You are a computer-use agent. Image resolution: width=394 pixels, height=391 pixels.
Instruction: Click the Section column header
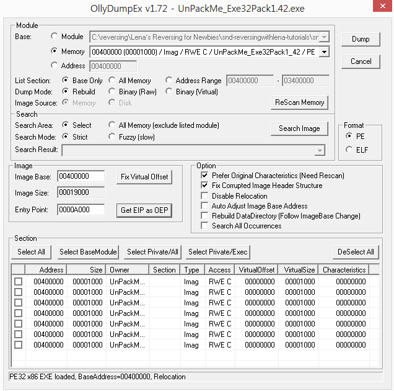(x=165, y=269)
